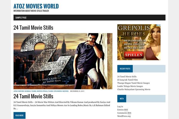The image size is (179, 119).
Task: Open the Comments RSS link
Action: pyautogui.click(x=124, y=113)
